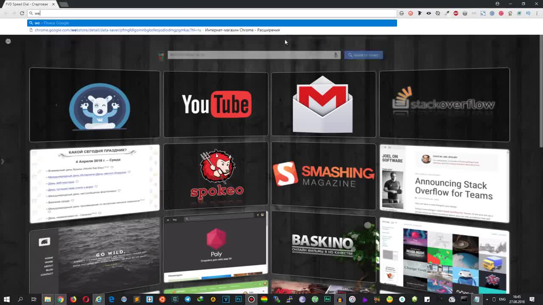
Task: Open File Explorer from taskbar
Action: 48,299
